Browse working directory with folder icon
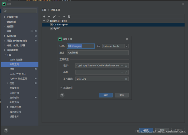The width and height of the screenshot is (188, 135). tap(126, 79)
